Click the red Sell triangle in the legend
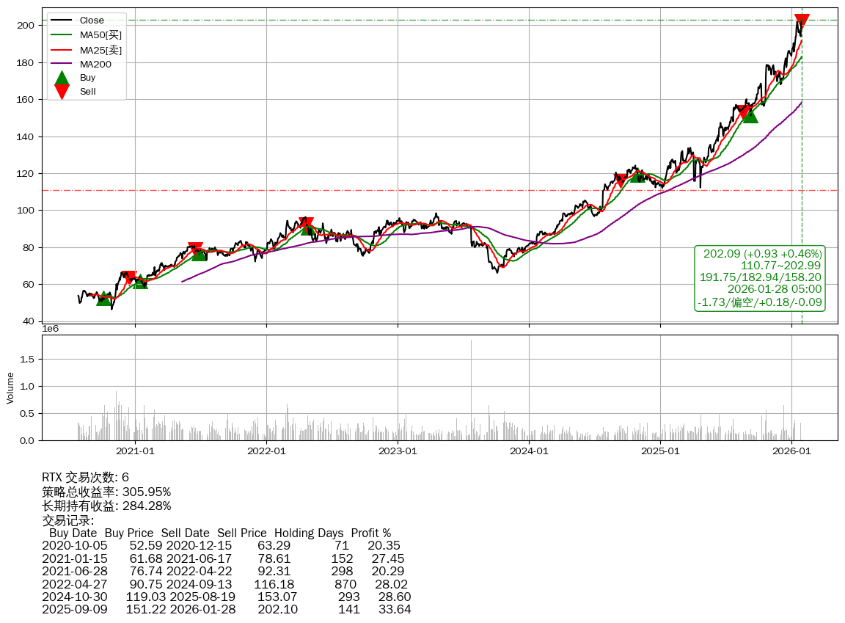The height and width of the screenshot is (623, 845). click(62, 92)
